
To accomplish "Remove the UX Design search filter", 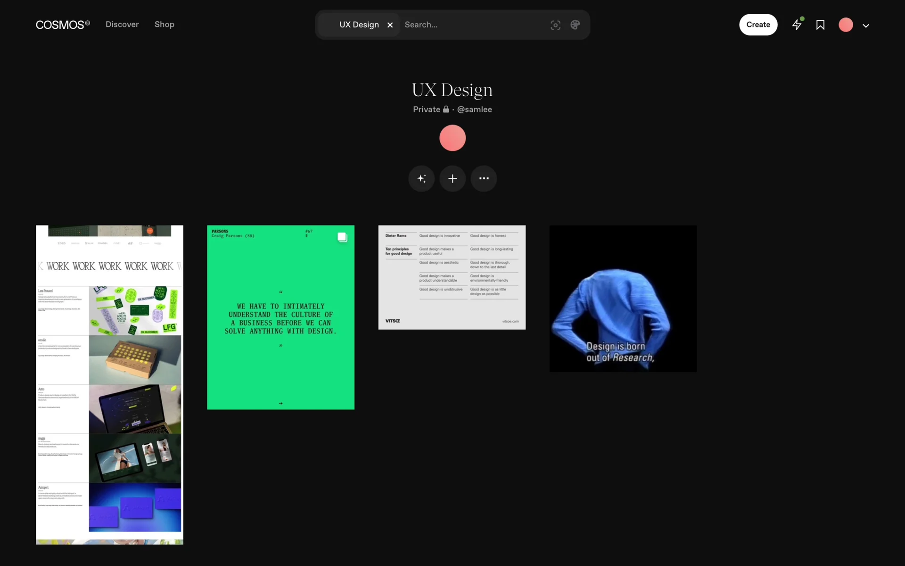I will [x=390, y=25].
